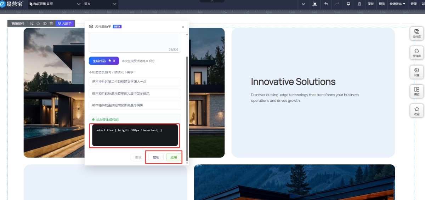This screenshot has width=425, height=200.
Task: Click the Discover cutting-edge technology paragraph
Action: click(305, 98)
